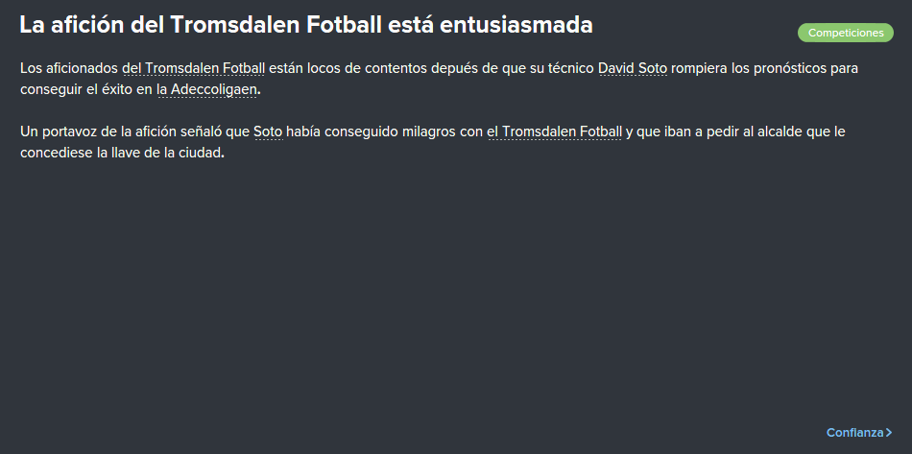Open el Tromsdalen Fotball link in second paragraph
The width and height of the screenshot is (912, 454).
(x=554, y=131)
